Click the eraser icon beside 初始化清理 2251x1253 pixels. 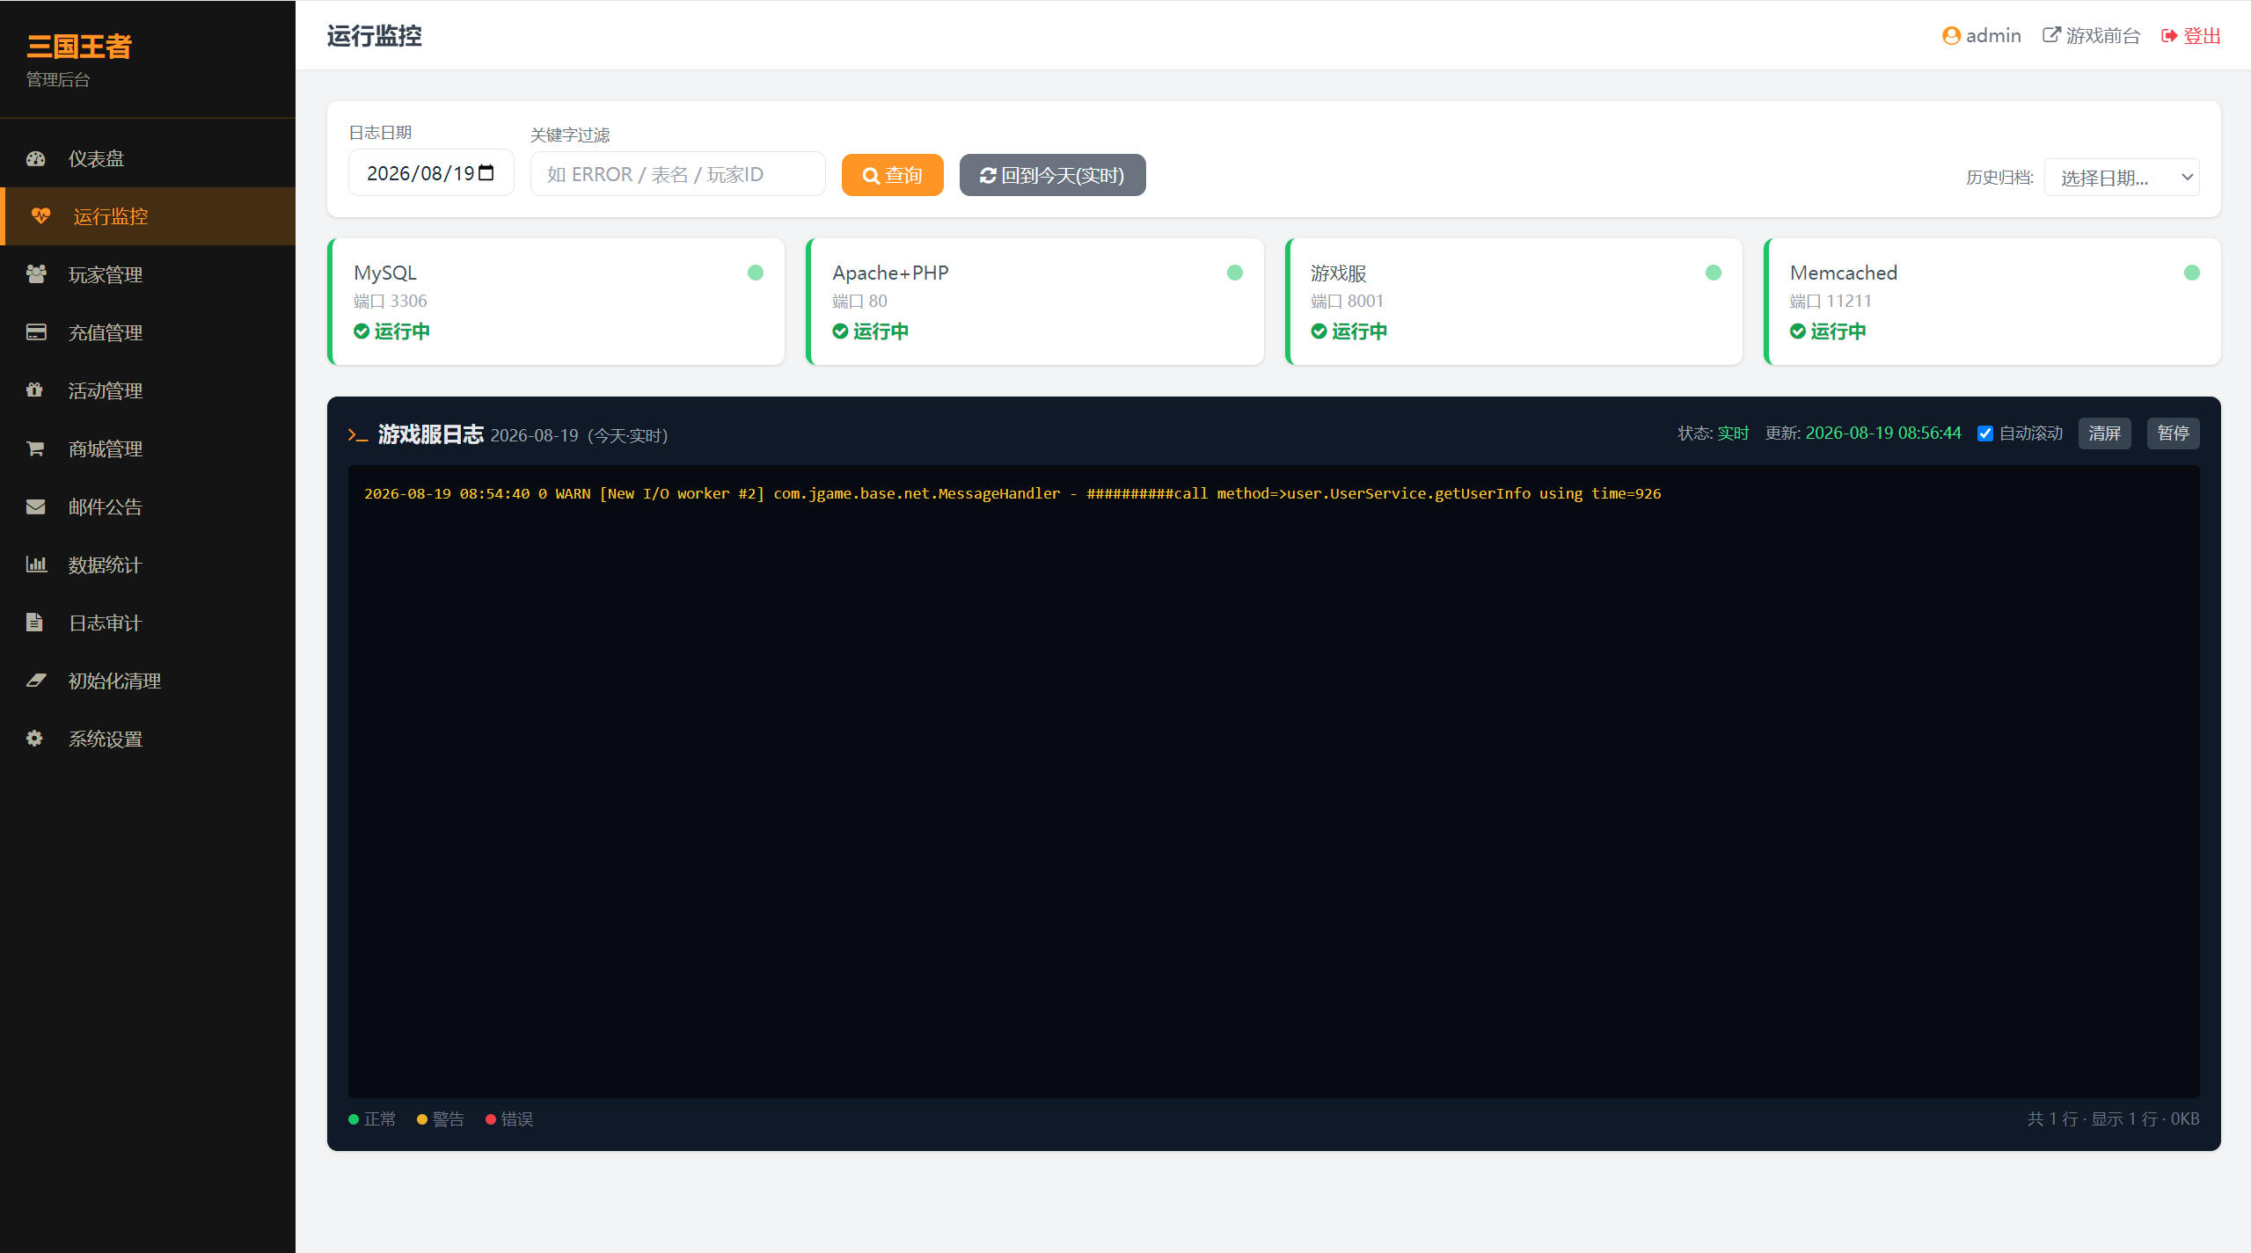(x=36, y=681)
